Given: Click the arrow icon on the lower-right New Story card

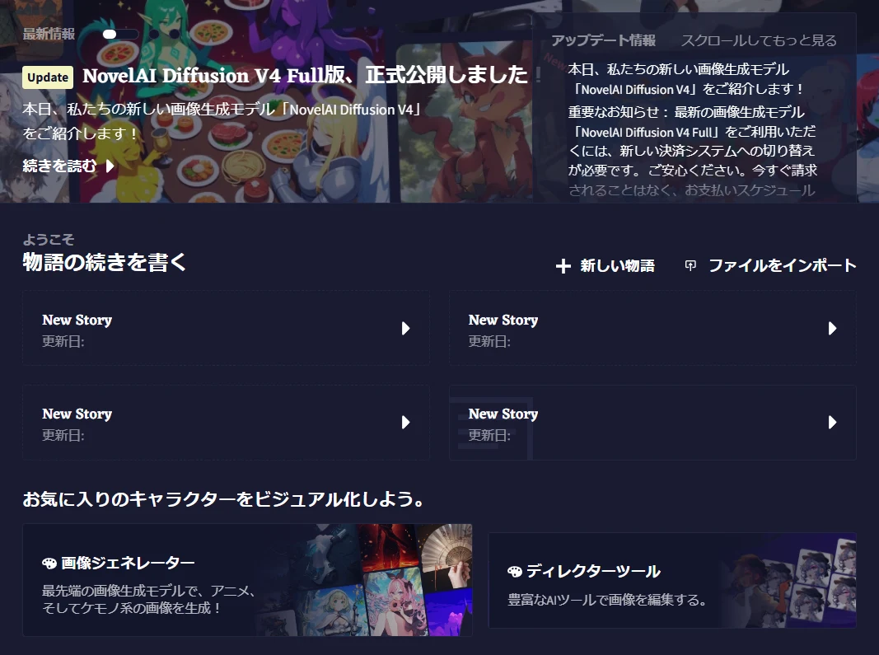Looking at the screenshot, I should point(833,423).
